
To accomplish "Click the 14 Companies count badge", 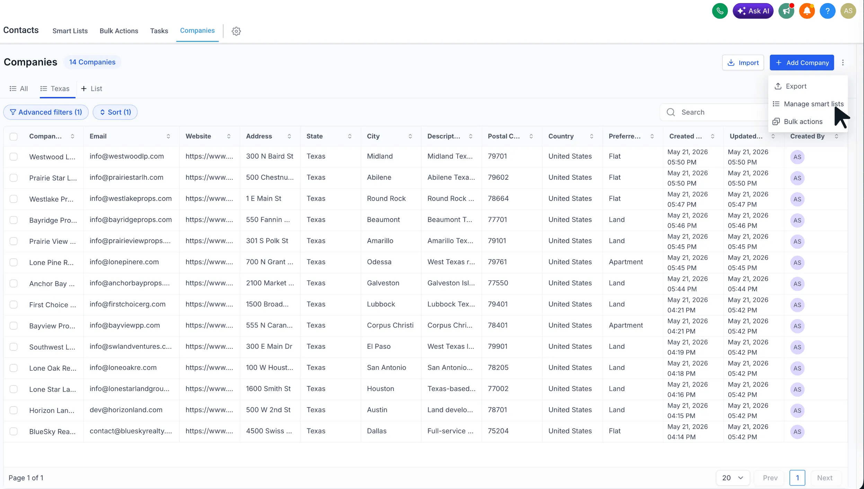I will tap(92, 62).
